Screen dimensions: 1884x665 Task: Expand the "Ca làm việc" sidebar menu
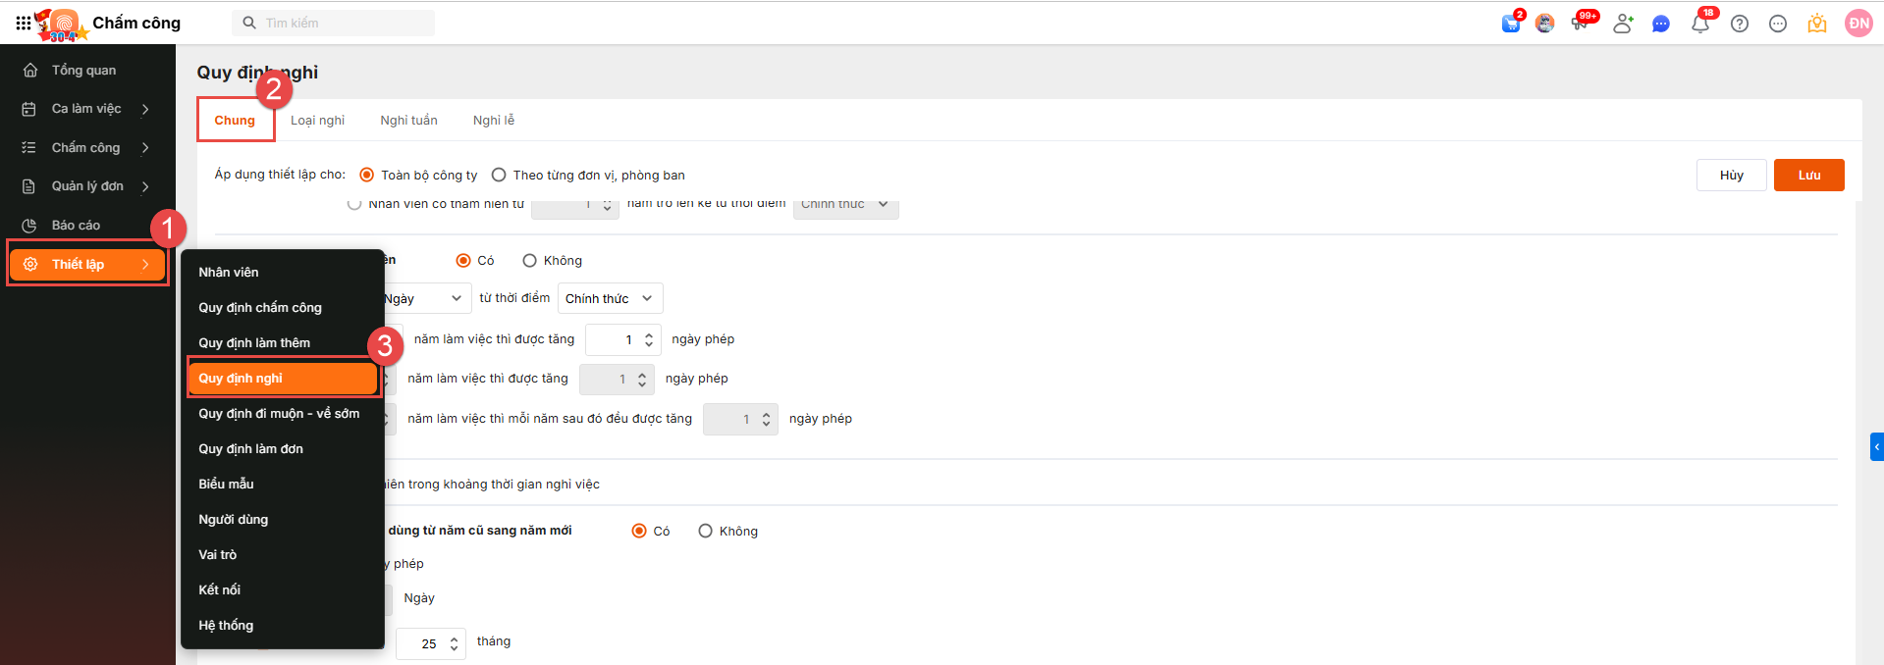[x=86, y=109]
